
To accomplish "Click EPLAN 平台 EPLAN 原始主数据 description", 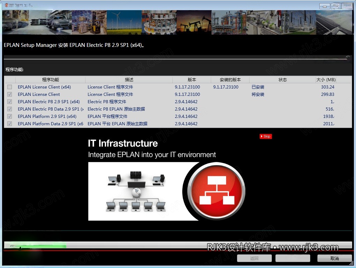I will [117, 124].
